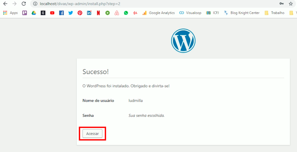
Task: Open the LinkedIn bookmark icon
Action: coord(89,13)
